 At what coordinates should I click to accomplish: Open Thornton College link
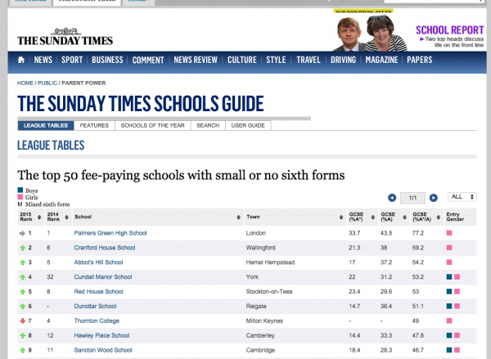tap(97, 321)
